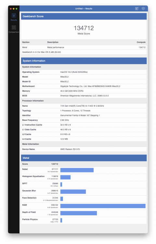156x244 pixels.
Task: Select RAW score 935102
Action: coord(55,205)
